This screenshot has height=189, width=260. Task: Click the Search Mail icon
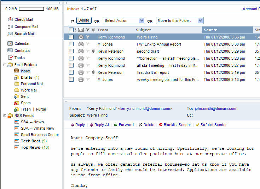click(x=10, y=34)
